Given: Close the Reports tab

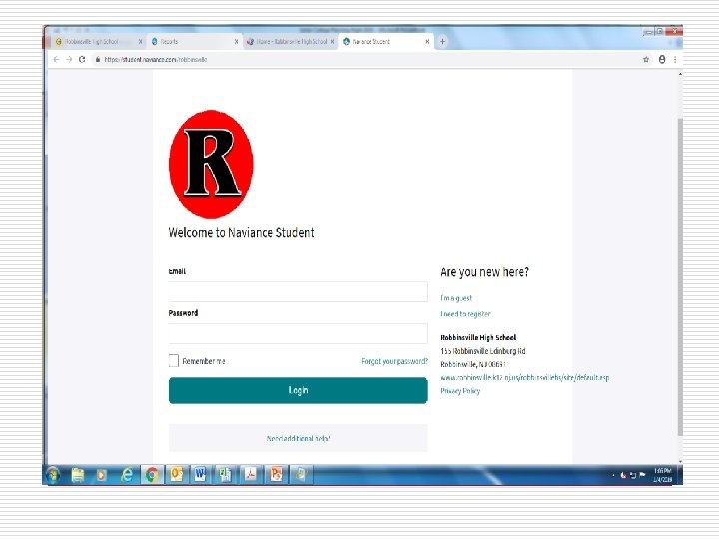Looking at the screenshot, I should coord(236,41).
